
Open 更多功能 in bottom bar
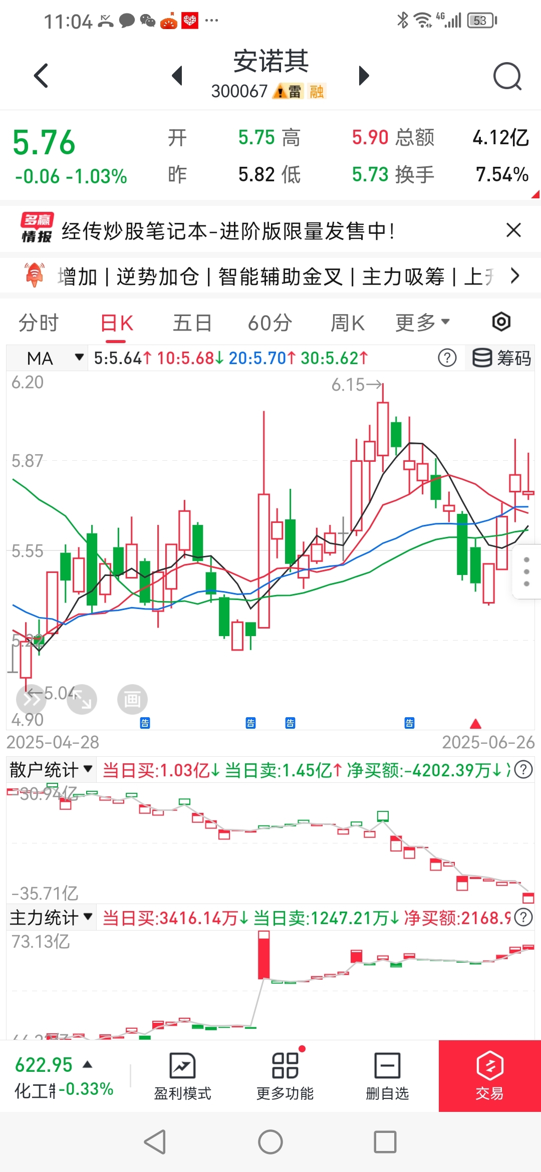pos(285,1076)
